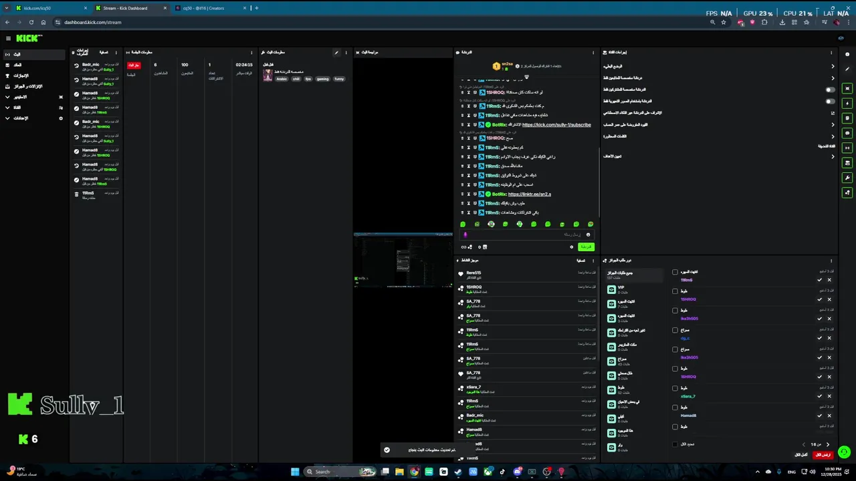
Task: Click the stream preview thumbnail
Action: 403,261
